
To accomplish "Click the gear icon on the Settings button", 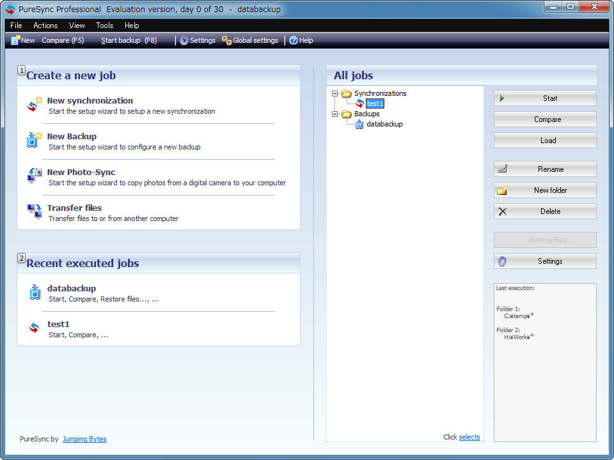I will 502,261.
